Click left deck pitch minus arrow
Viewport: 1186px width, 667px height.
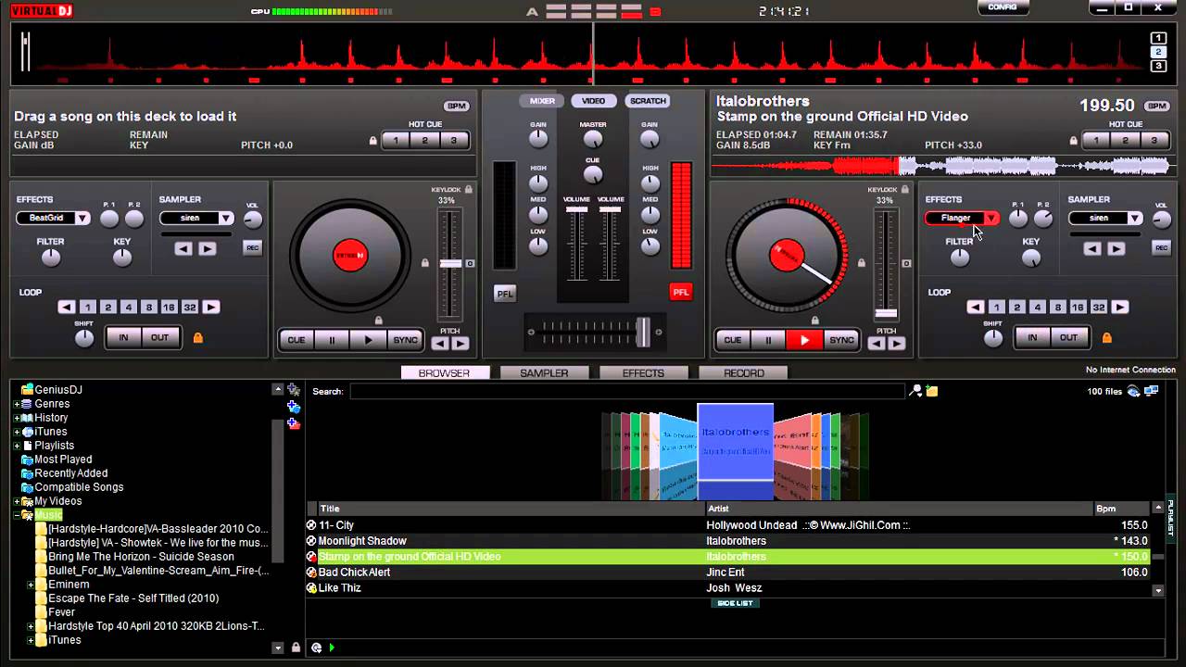pos(440,344)
